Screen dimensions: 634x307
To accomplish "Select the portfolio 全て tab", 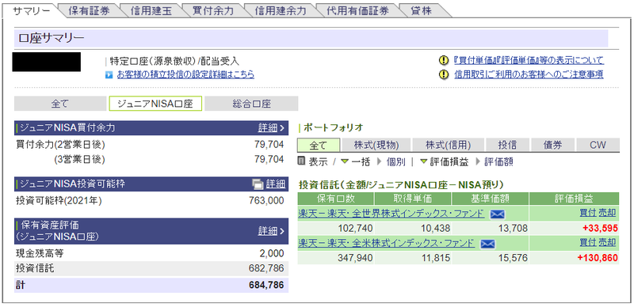I will 319,145.
